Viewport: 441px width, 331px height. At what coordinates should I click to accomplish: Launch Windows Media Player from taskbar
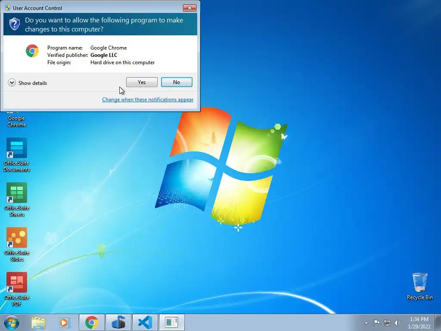pos(65,322)
